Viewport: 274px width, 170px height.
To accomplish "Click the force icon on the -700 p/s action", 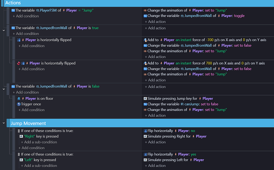I will [145, 40].
